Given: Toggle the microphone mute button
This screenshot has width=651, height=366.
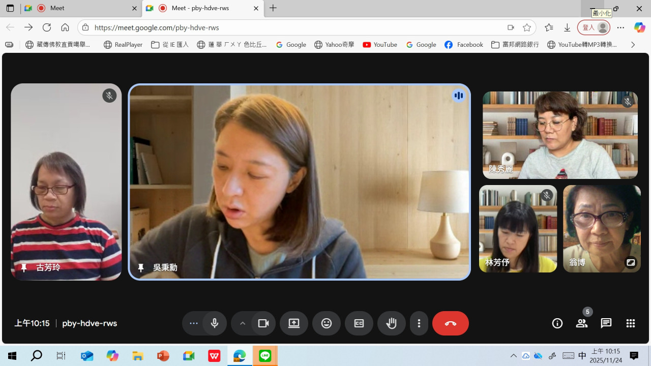Looking at the screenshot, I should pyautogui.click(x=215, y=323).
